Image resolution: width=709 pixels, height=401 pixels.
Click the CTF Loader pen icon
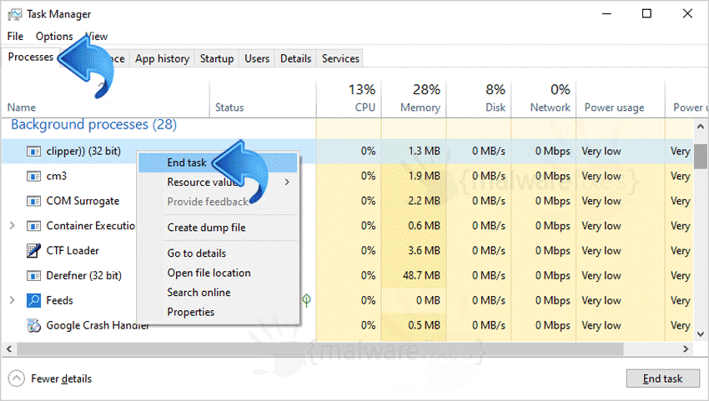coord(33,250)
